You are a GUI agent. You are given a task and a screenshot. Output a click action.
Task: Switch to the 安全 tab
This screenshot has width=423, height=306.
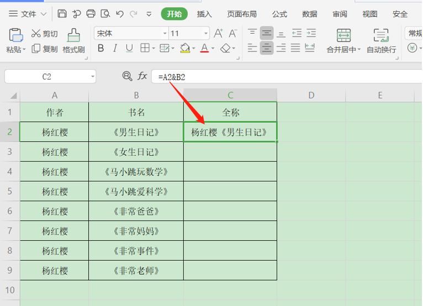400,14
